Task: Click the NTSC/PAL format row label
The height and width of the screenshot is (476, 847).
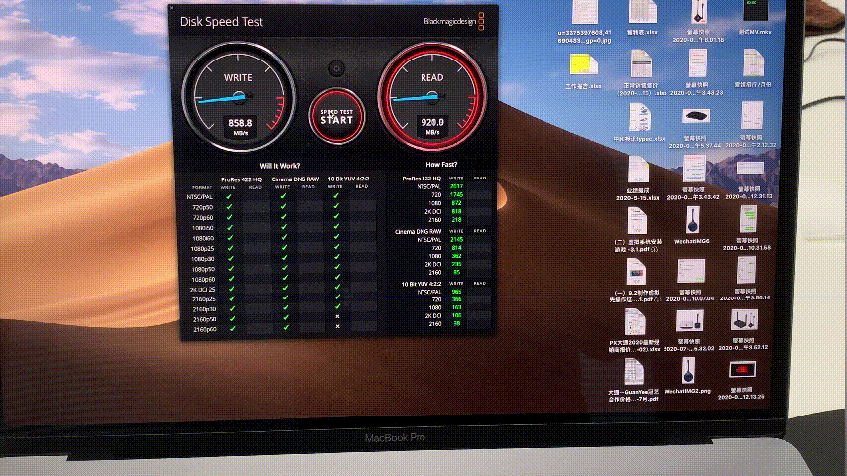Action: (x=200, y=197)
